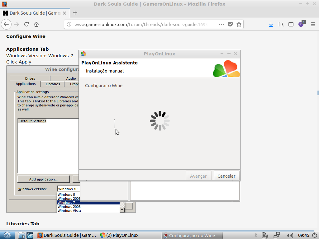Click the 'Click Apply' instruction text
The image size is (319, 239).
click(19, 62)
